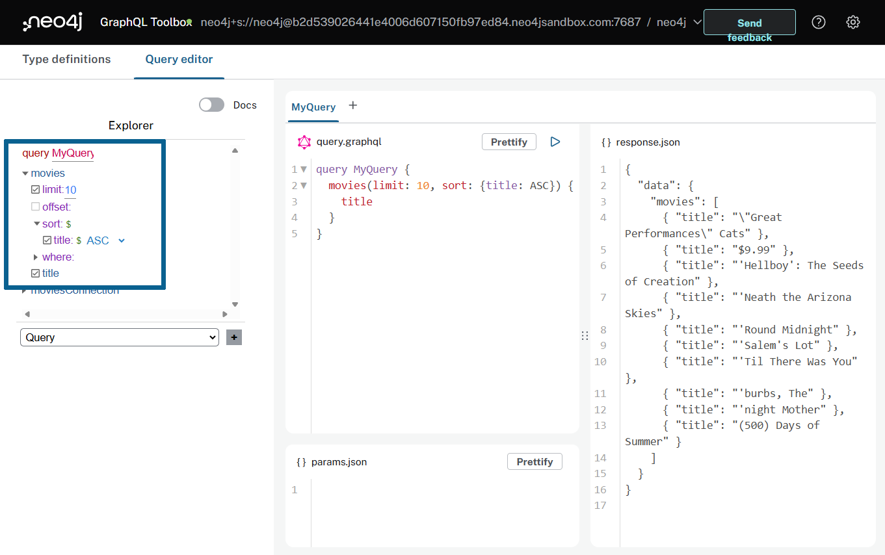Open the help question mark icon
885x555 pixels.
tap(819, 22)
